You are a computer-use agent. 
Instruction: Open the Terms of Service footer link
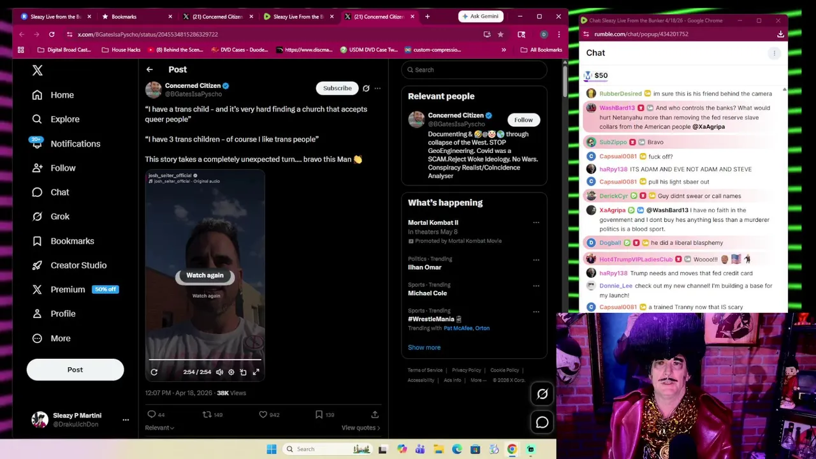click(x=425, y=370)
